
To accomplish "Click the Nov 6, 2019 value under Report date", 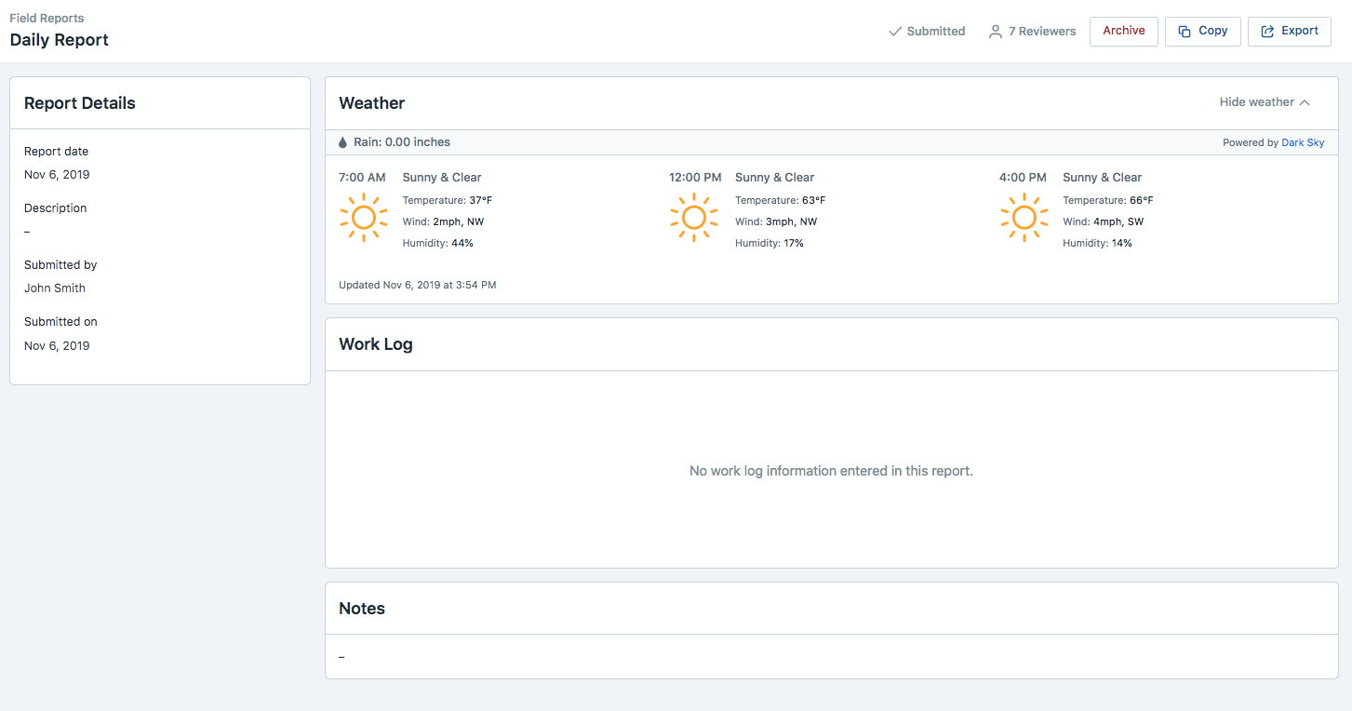I will [x=57, y=174].
